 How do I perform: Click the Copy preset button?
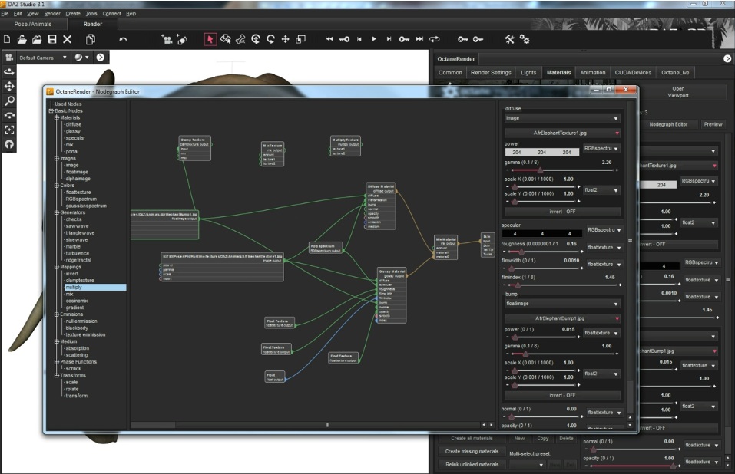pyautogui.click(x=543, y=439)
